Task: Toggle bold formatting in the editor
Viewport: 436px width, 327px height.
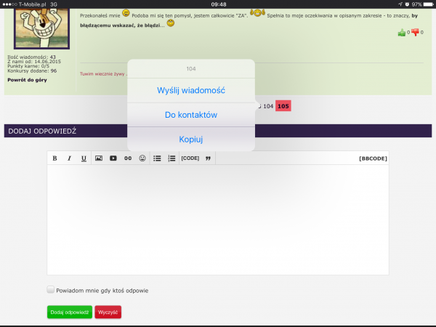Action: pyautogui.click(x=54, y=158)
